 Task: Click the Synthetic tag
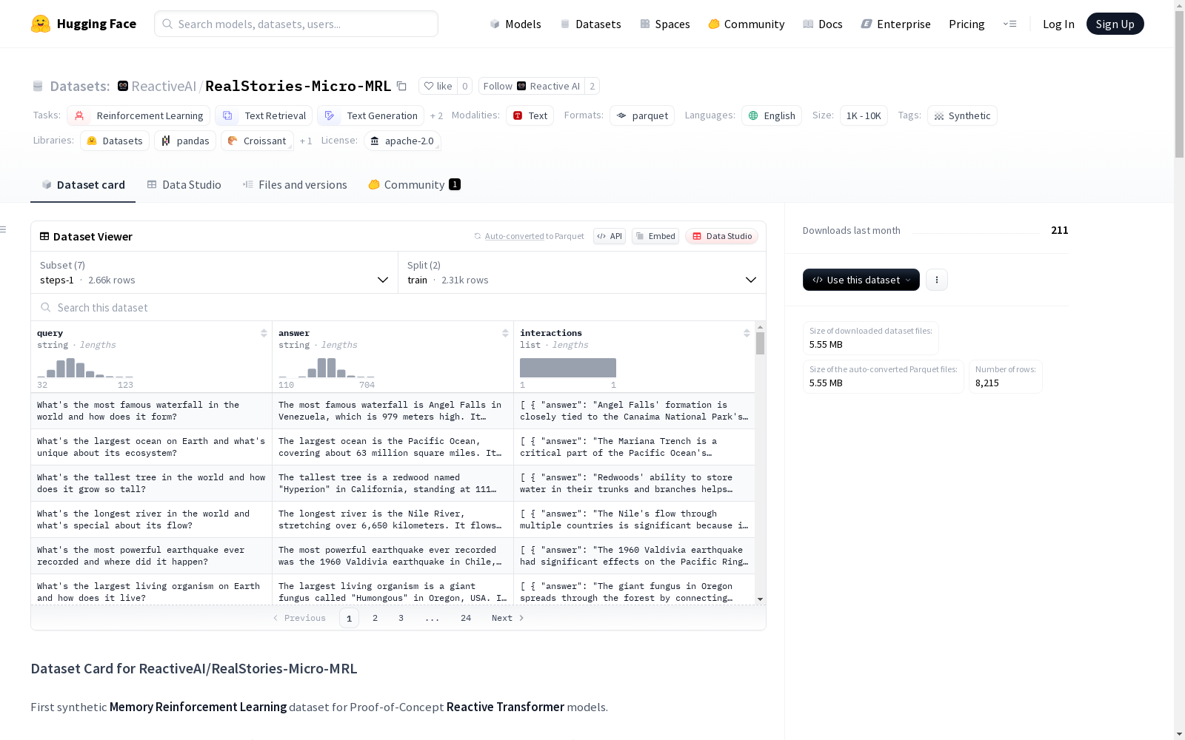tap(962, 115)
